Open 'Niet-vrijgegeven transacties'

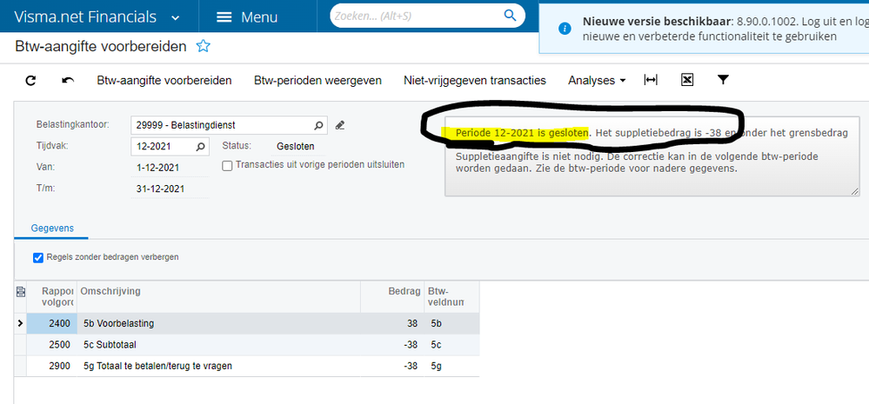tap(475, 80)
